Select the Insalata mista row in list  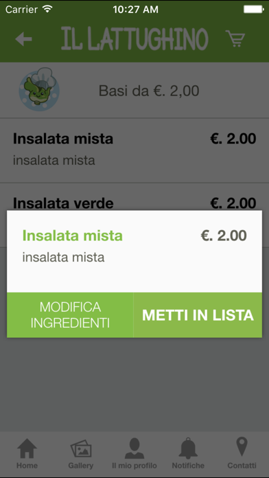[134, 150]
